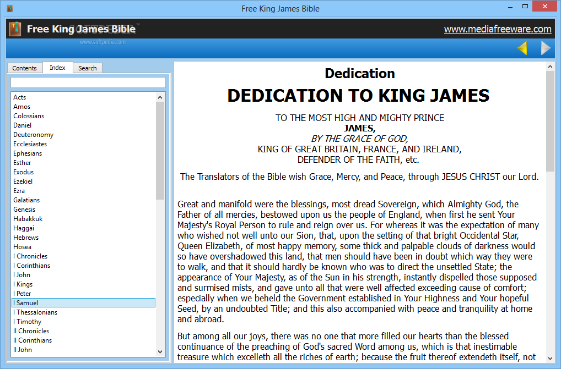Viewport: 561px width, 369px height.
Task: Click the Bible book logo icon
Action: [15, 29]
